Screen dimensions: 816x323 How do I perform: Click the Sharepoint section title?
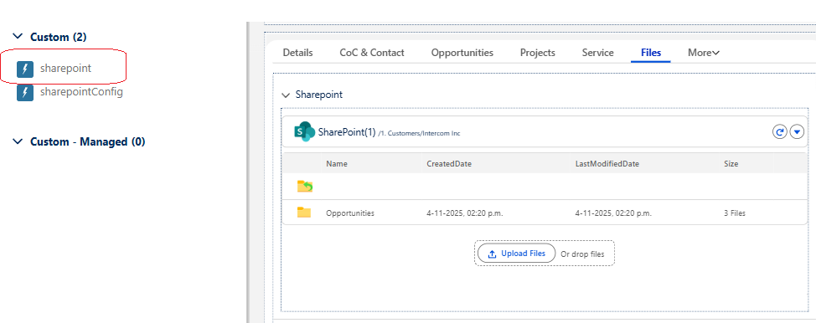click(319, 95)
